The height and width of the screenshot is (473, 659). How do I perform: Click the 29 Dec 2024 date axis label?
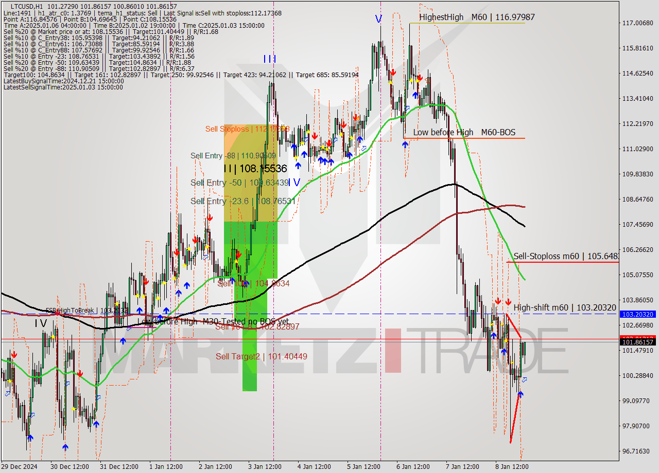pyautogui.click(x=19, y=466)
